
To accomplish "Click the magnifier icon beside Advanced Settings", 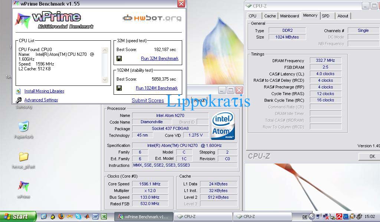I will 19,100.
